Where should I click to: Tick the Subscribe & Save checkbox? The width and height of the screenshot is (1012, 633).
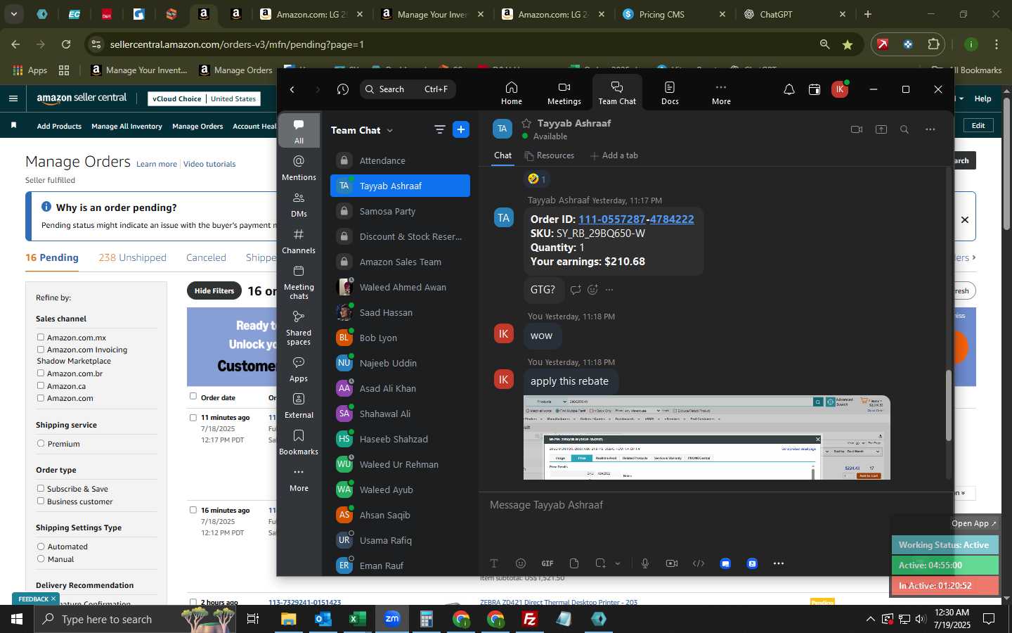point(41,489)
